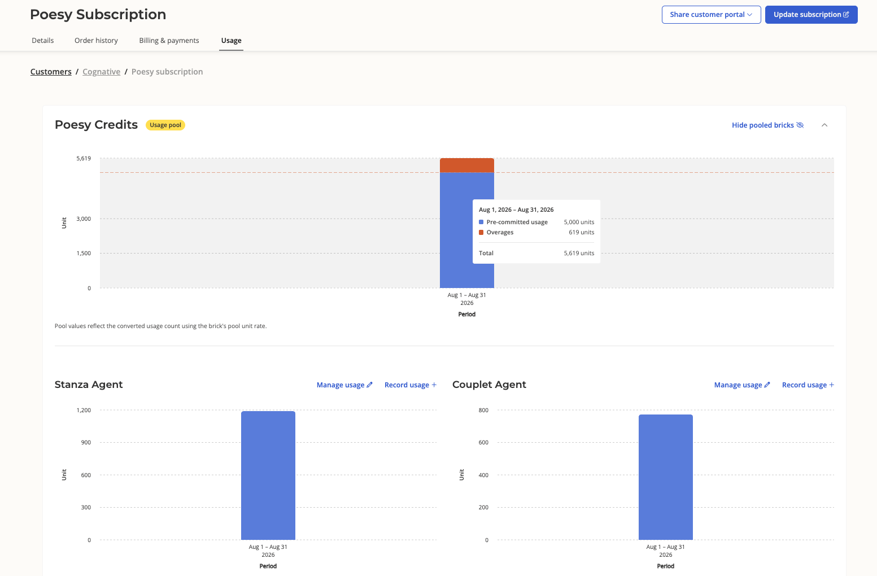Click Record usage for Stanza Agent

pos(411,385)
